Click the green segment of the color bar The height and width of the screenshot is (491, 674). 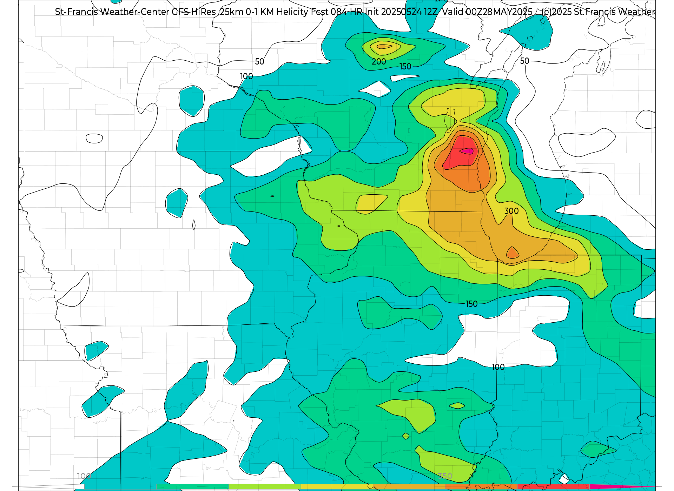point(192,487)
